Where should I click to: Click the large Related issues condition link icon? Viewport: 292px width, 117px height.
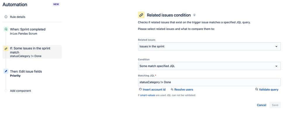[141, 15]
